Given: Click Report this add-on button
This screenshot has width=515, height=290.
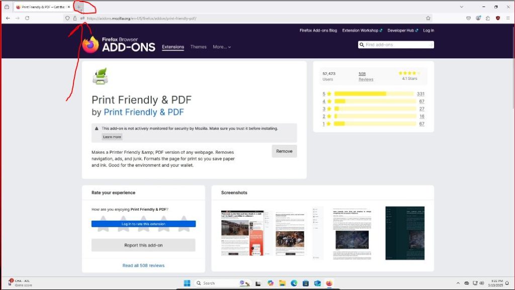Looking at the screenshot, I should [143, 245].
